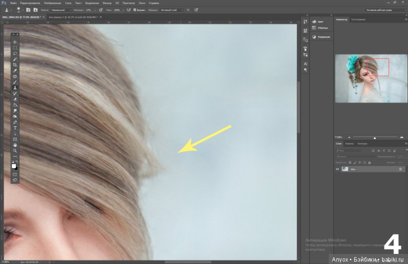Select the Brush tool

[x=15, y=82]
